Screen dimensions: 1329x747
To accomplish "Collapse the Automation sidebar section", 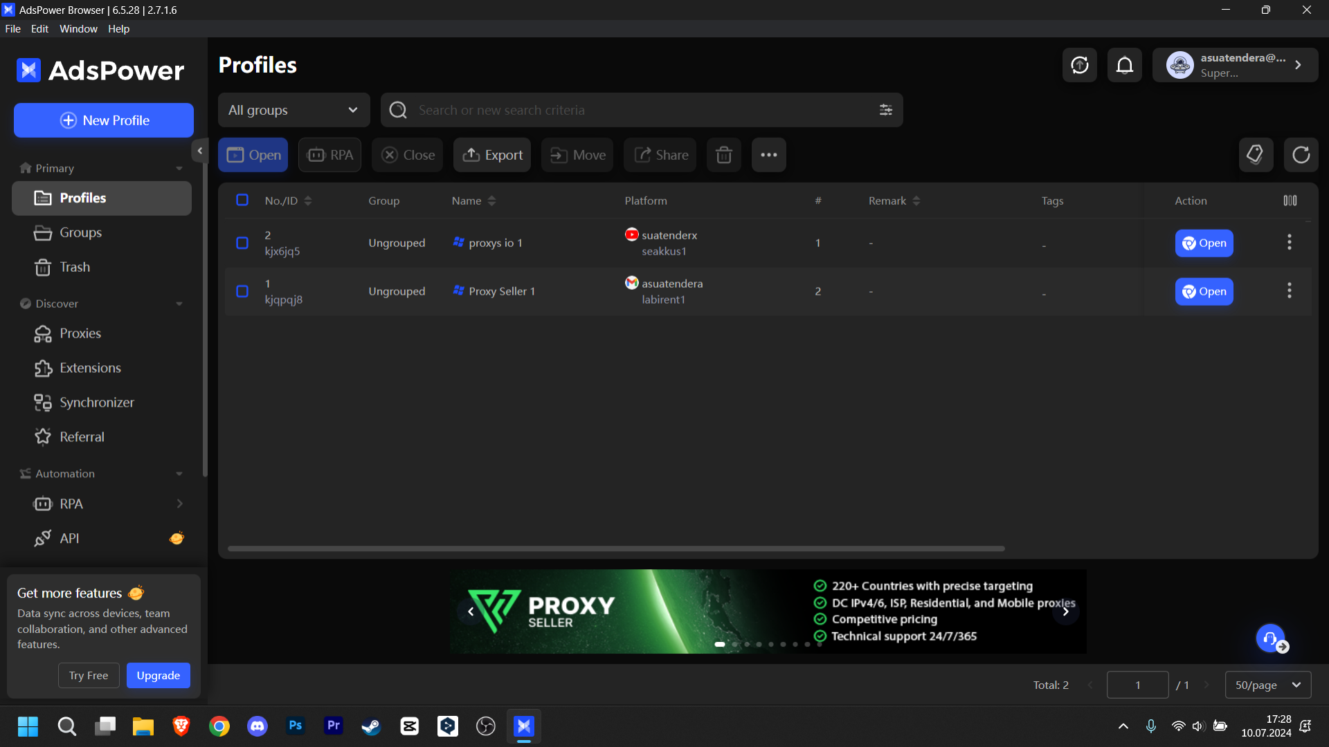I will click(x=179, y=474).
